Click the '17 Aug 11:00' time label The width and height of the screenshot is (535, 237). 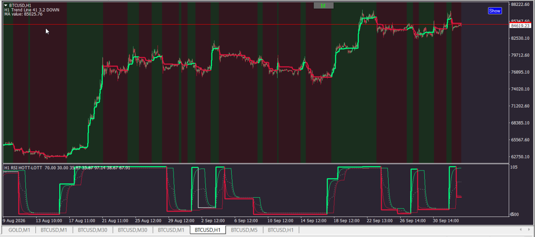tap(82, 220)
